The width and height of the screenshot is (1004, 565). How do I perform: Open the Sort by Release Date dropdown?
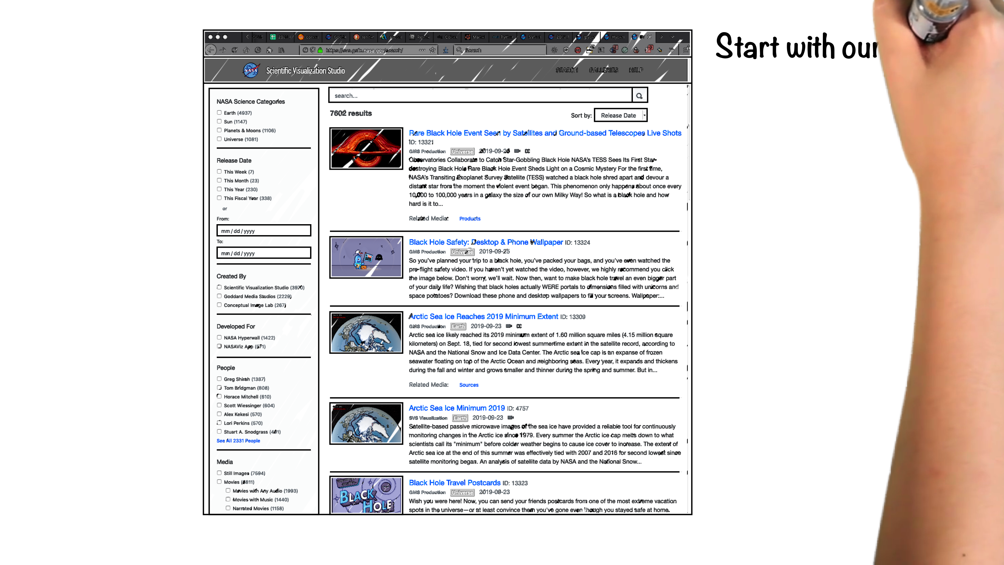coord(620,115)
